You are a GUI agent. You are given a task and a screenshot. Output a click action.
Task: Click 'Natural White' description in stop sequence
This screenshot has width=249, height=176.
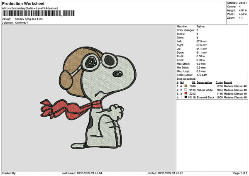[x=205, y=90]
